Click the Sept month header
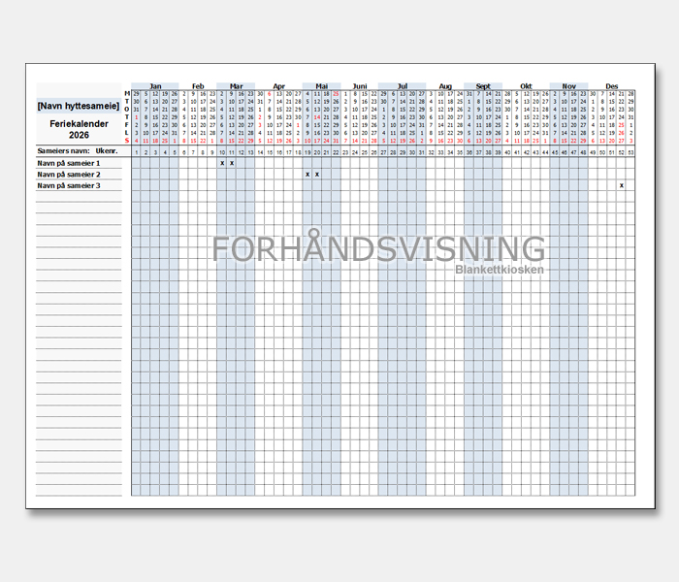Image resolution: width=679 pixels, height=582 pixels. pyautogui.click(x=483, y=85)
